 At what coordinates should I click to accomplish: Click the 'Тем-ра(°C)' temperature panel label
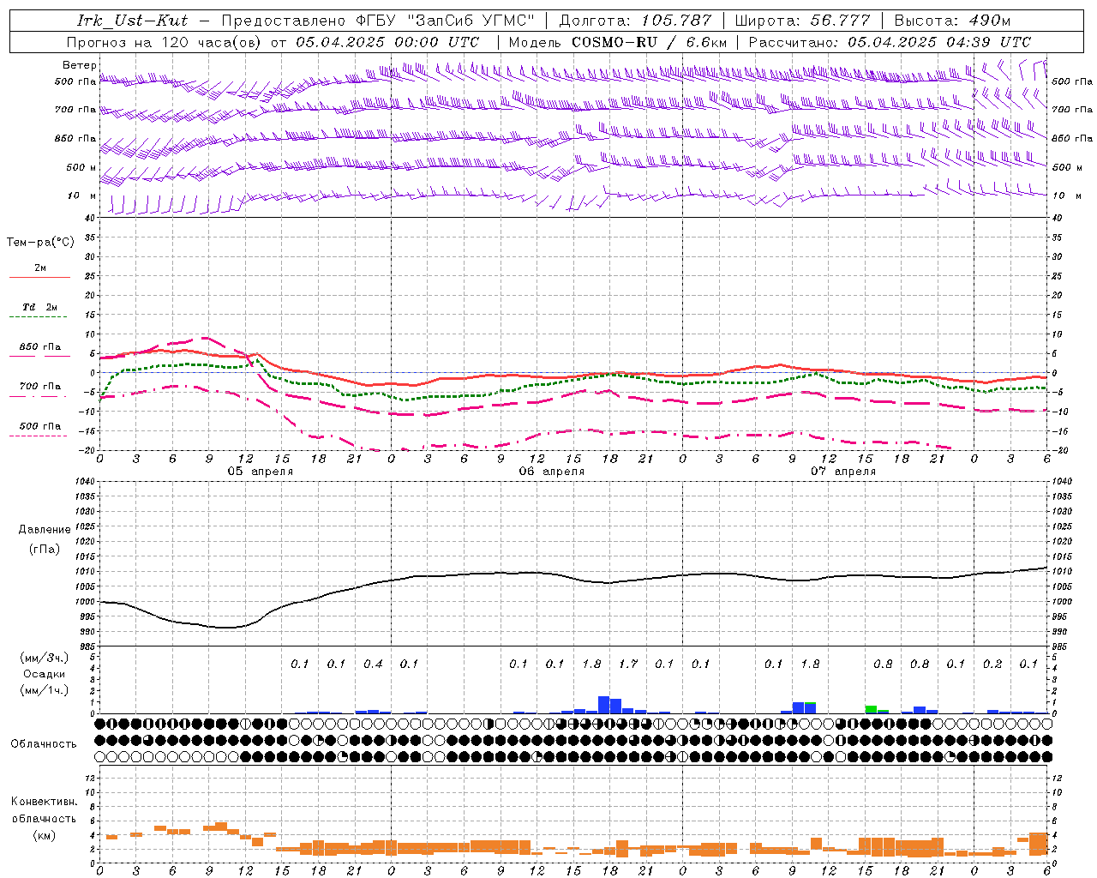[40, 243]
